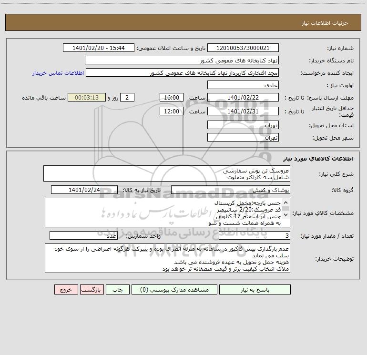Click the label استان محل تحویل
367x355 pixels.
point(331,125)
